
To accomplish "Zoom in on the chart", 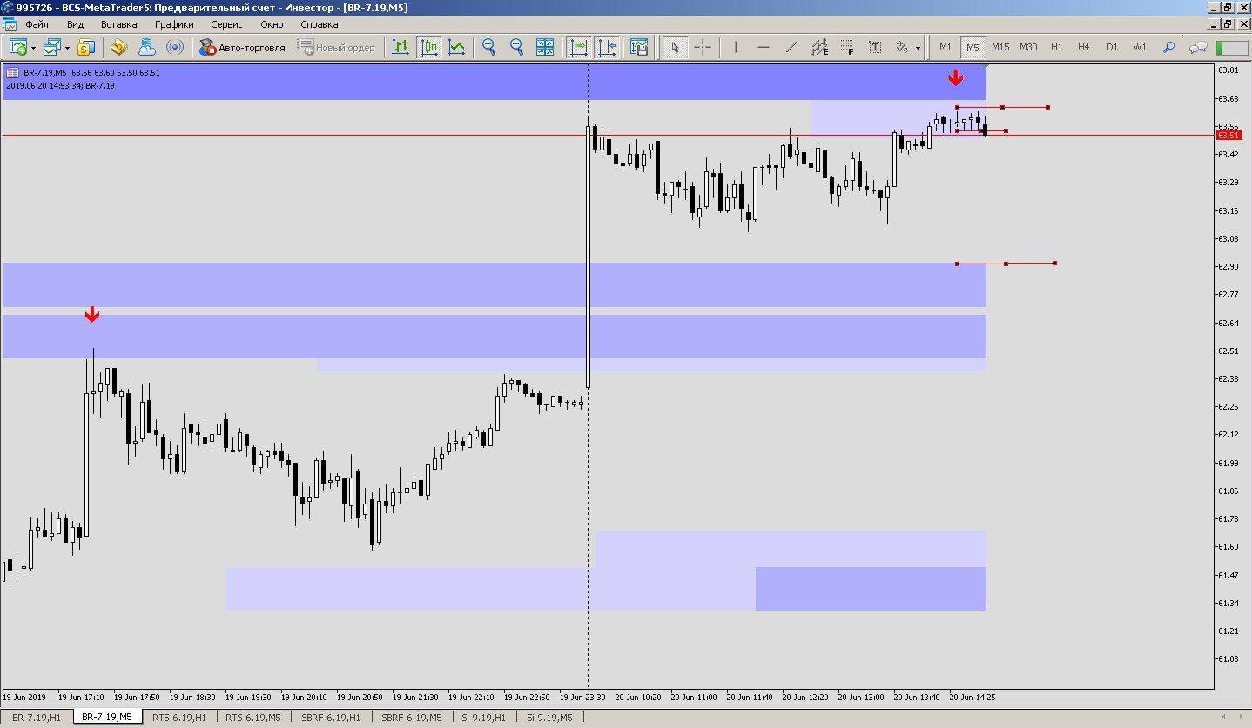I will click(x=489, y=47).
